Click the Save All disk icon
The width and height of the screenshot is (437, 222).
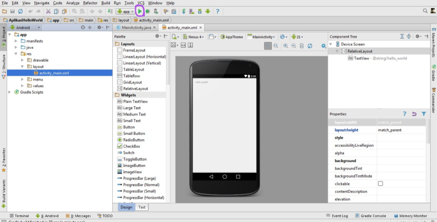pos(12,12)
